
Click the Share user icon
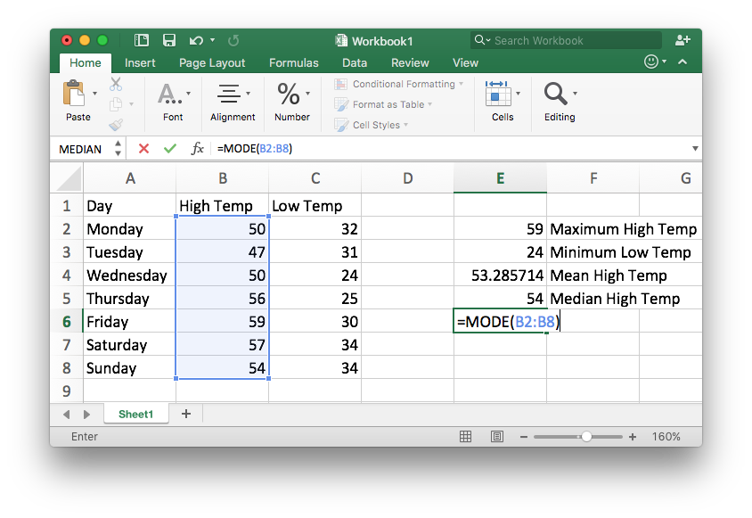click(683, 40)
